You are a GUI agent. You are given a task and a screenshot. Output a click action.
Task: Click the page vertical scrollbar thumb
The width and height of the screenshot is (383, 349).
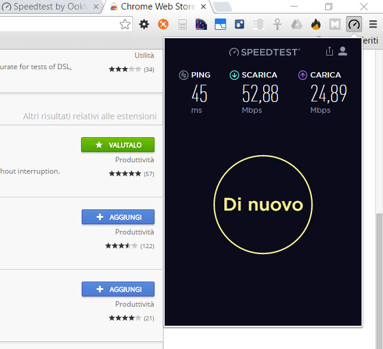379,281
